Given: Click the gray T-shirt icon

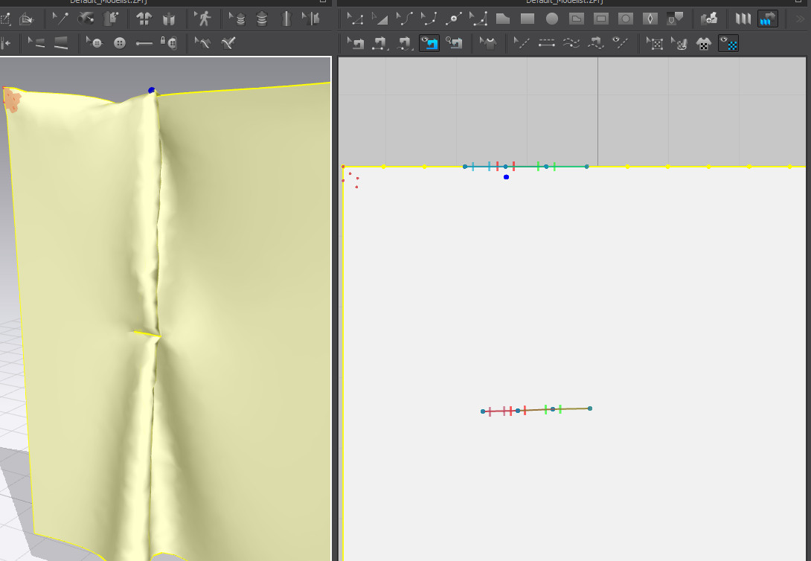Looking at the screenshot, I should tap(488, 44).
